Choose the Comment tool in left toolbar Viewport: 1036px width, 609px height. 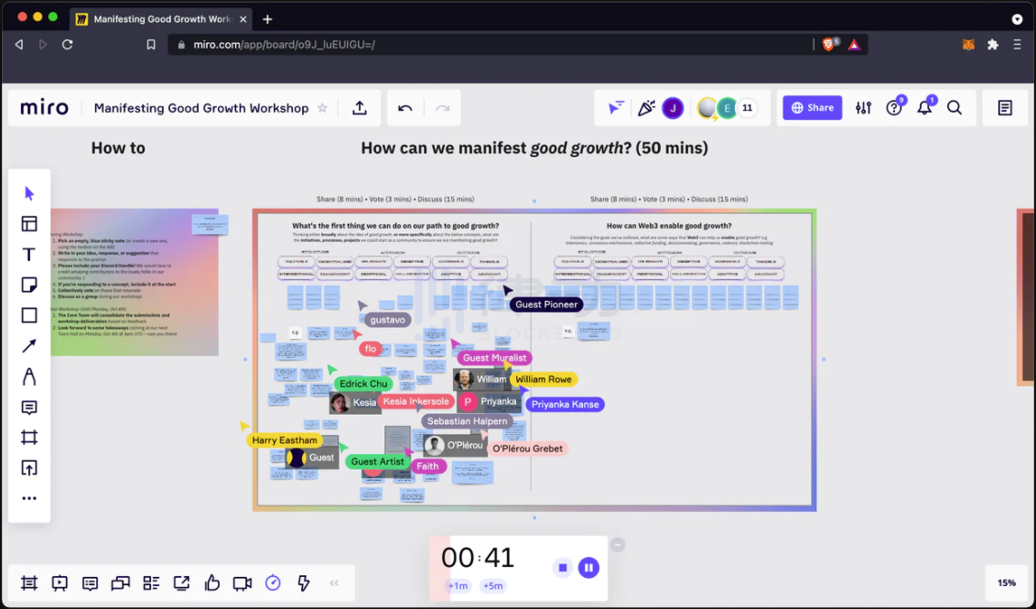pos(29,408)
